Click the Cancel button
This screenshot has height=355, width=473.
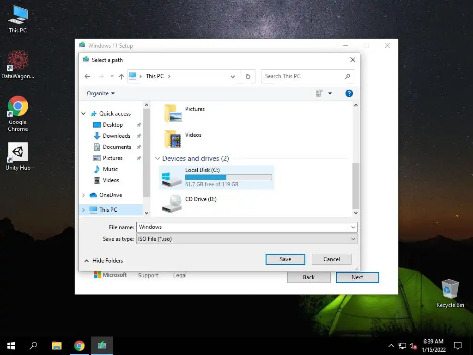tap(332, 259)
